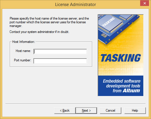This screenshot has width=151, height=119.
Task: Click the Port number label
Action: click(23, 60)
